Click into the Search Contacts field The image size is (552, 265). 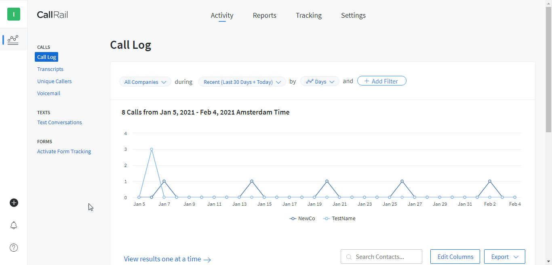coord(381,257)
